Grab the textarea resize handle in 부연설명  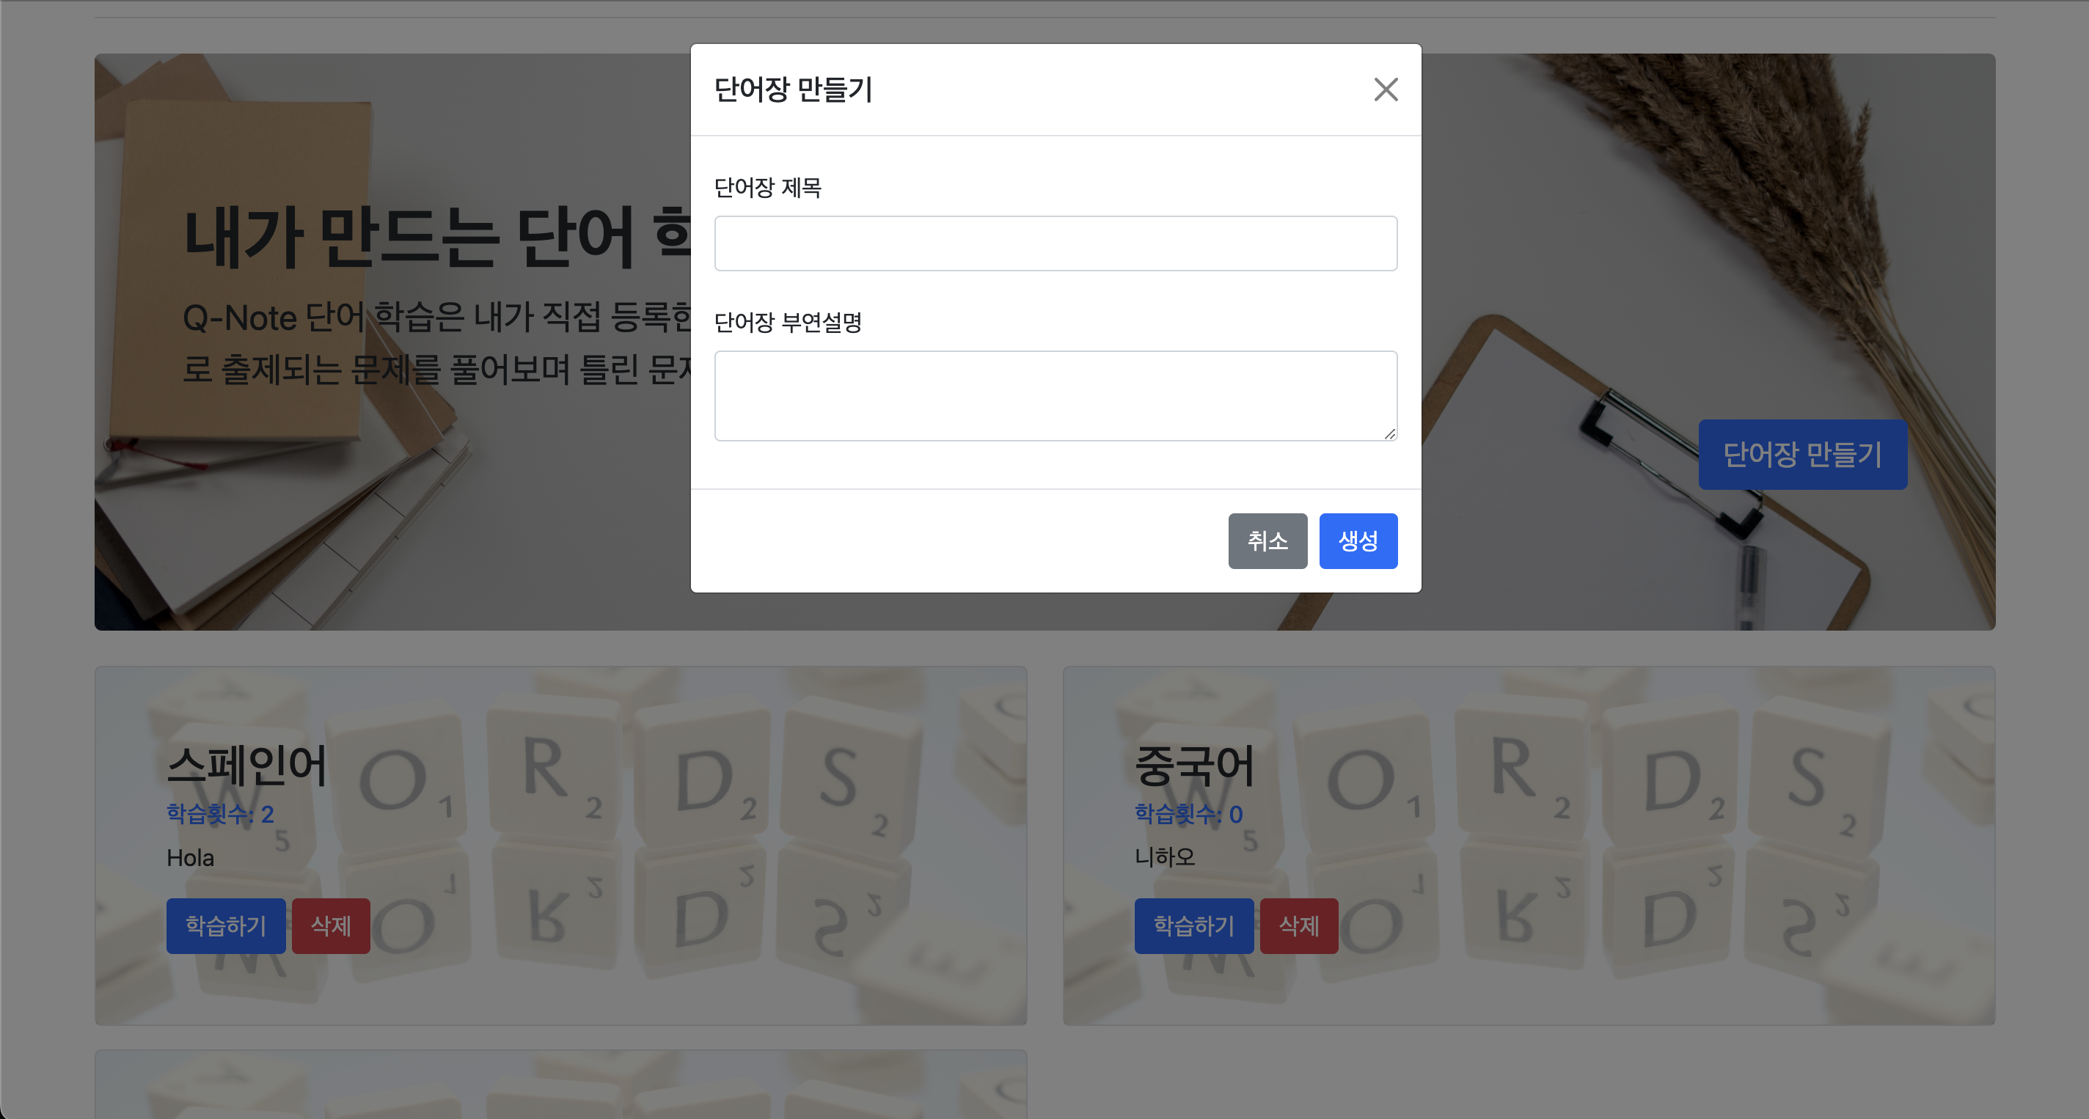[x=1389, y=434]
